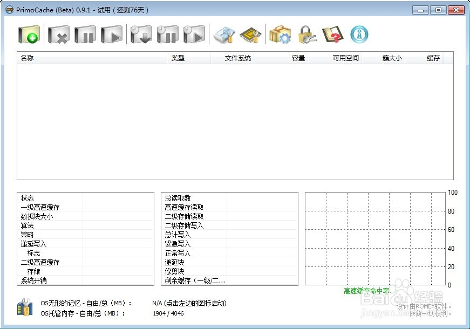
Task: Select the 状态 row
Action: tap(85, 198)
